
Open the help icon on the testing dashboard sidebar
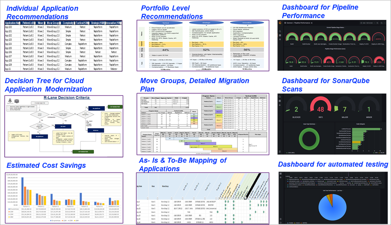(x=280, y=222)
